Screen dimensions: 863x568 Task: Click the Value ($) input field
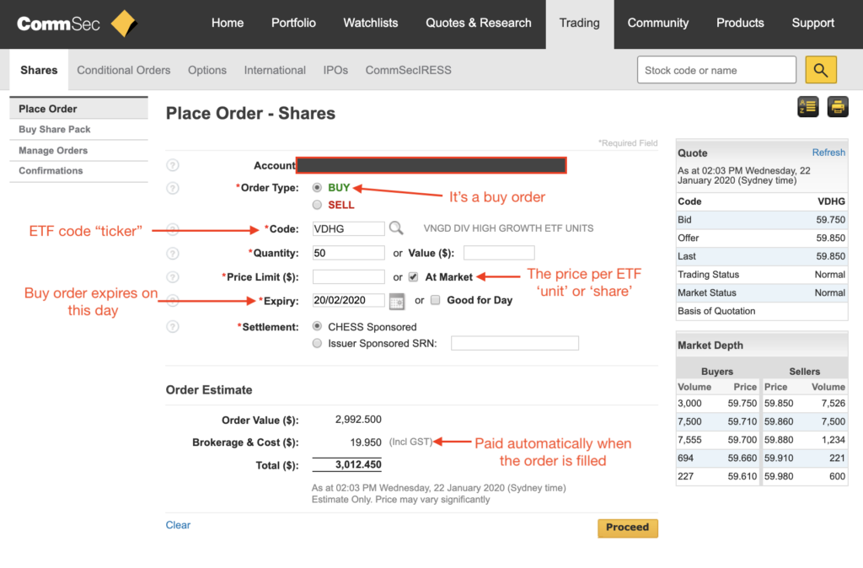[x=499, y=253]
